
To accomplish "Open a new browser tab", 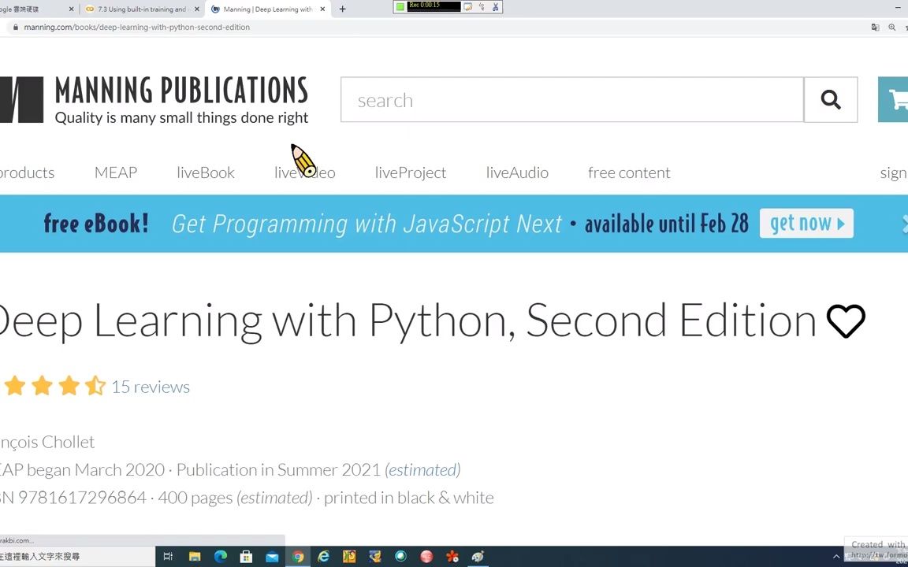I will (x=342, y=9).
